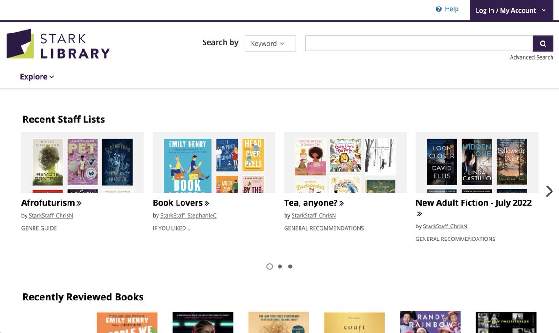Screen dimensions: 559x333
Task: Focus the catalog search input field
Action: pos(419,44)
